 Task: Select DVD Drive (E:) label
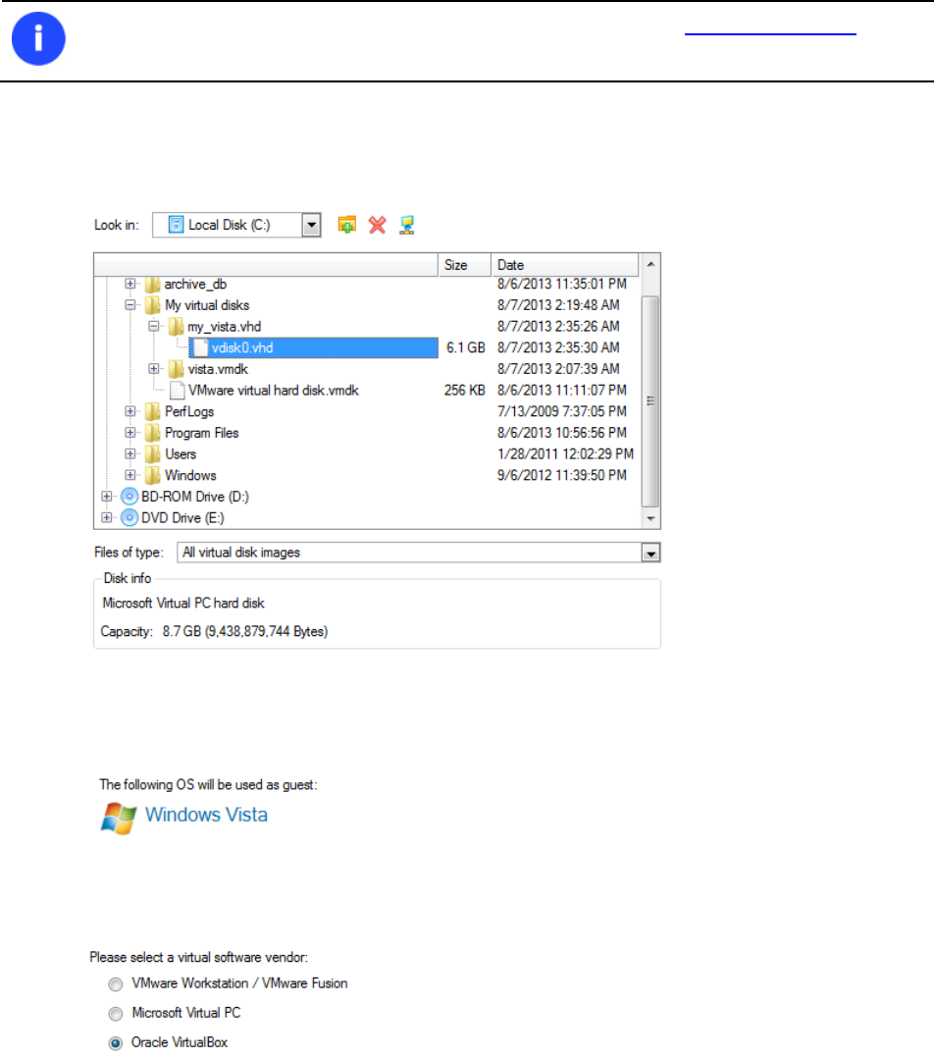[182, 518]
